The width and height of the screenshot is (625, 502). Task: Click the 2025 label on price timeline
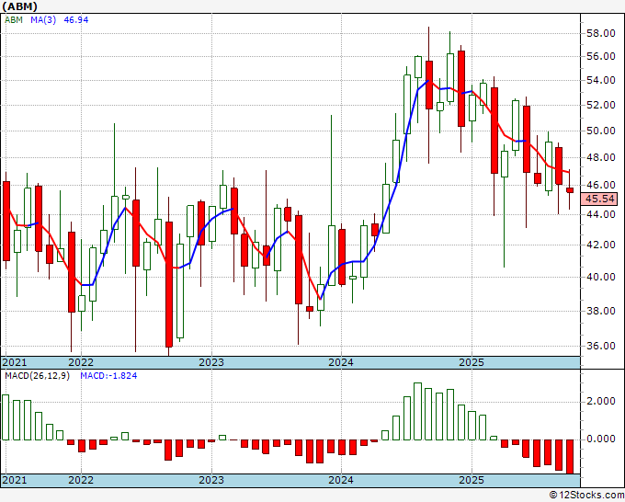472,362
